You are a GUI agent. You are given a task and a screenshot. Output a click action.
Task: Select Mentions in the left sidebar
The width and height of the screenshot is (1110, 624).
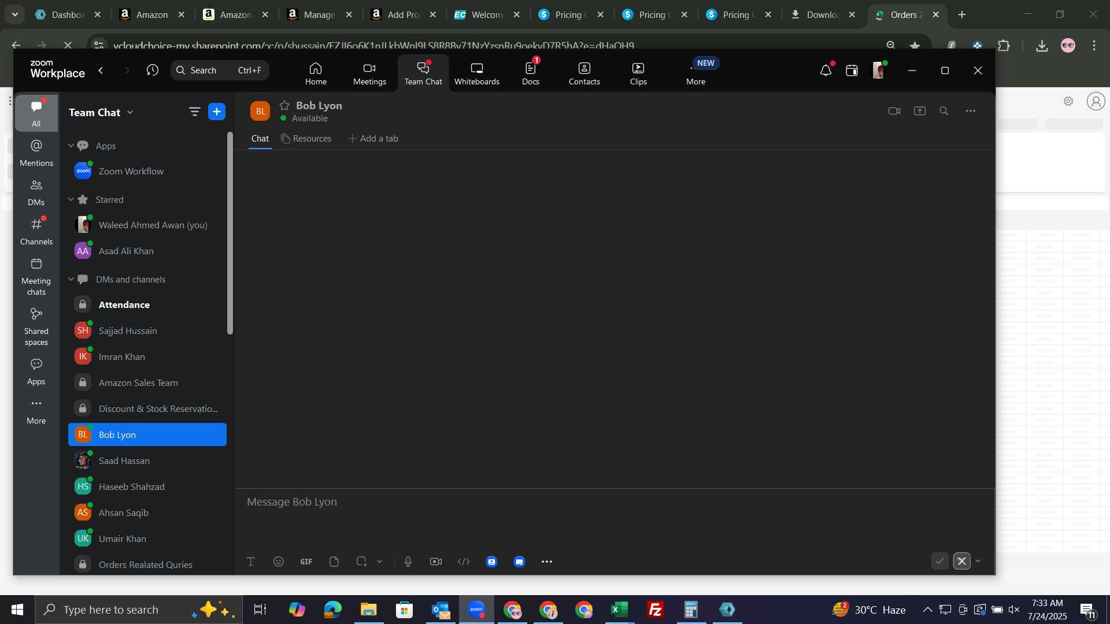36,153
